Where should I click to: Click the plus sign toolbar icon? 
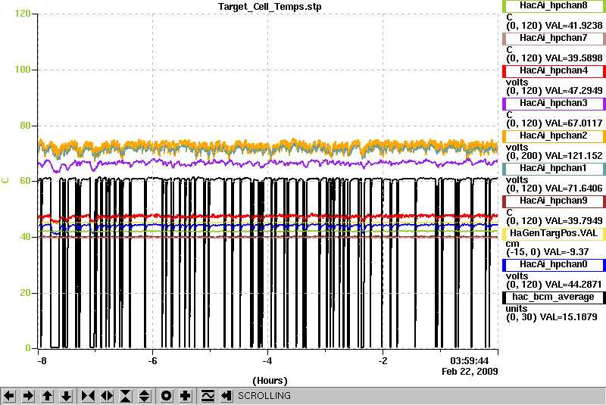coord(186,396)
